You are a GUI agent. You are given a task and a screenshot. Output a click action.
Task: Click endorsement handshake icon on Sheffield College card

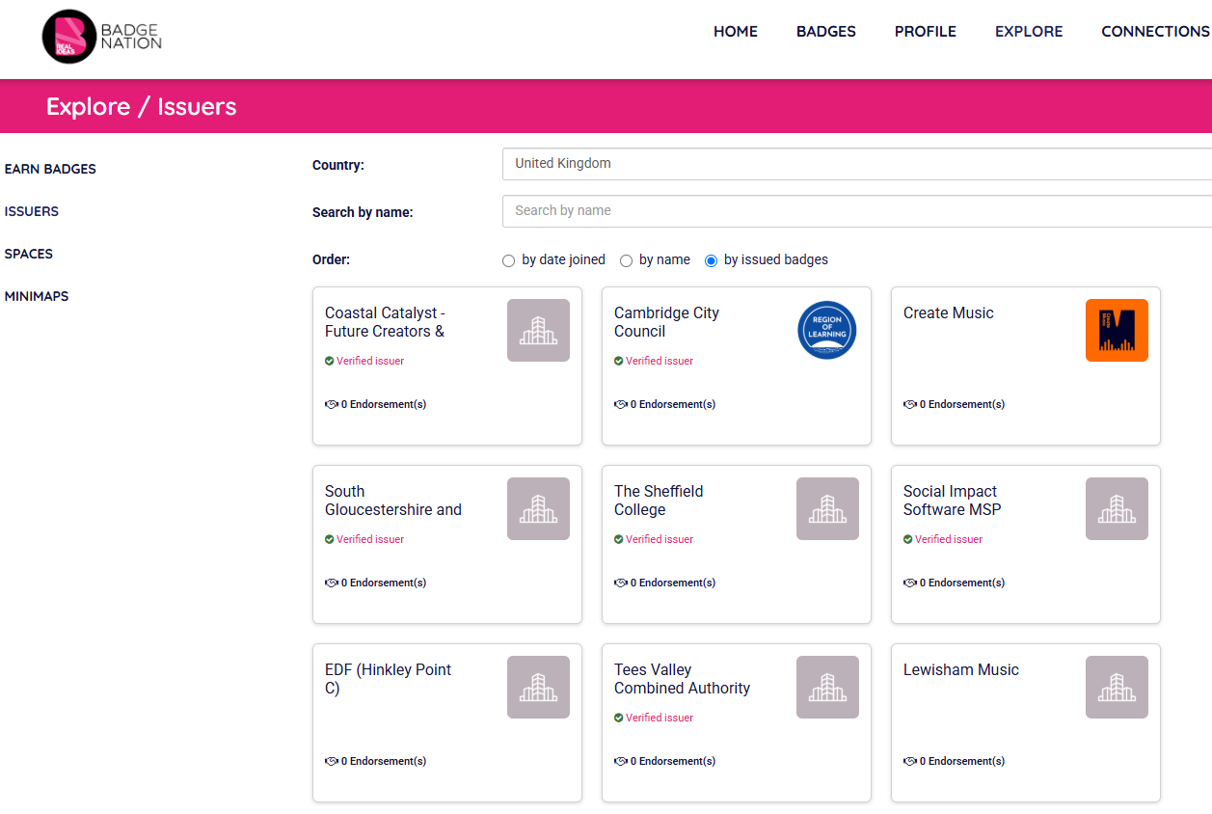click(621, 583)
